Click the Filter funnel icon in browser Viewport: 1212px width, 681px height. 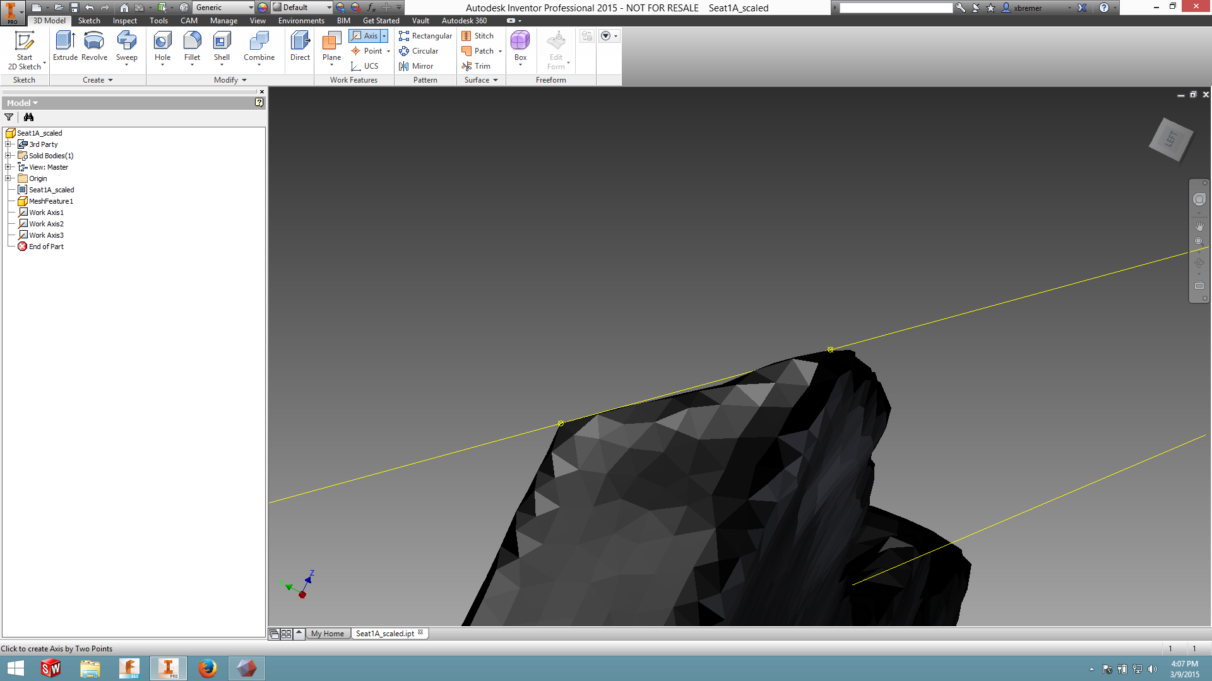[9, 117]
